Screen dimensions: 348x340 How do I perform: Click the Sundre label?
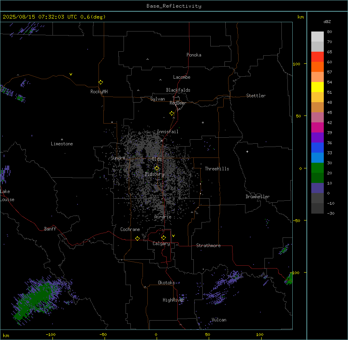[118, 158]
